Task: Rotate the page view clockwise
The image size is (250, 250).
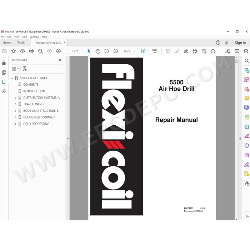Action: (x=213, y=51)
